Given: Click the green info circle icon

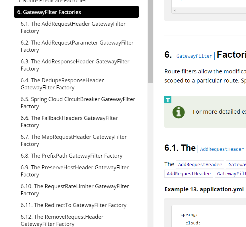Looking at the screenshot, I should click(179, 112).
